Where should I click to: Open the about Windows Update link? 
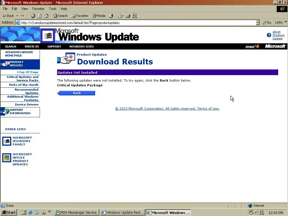coord(278,35)
